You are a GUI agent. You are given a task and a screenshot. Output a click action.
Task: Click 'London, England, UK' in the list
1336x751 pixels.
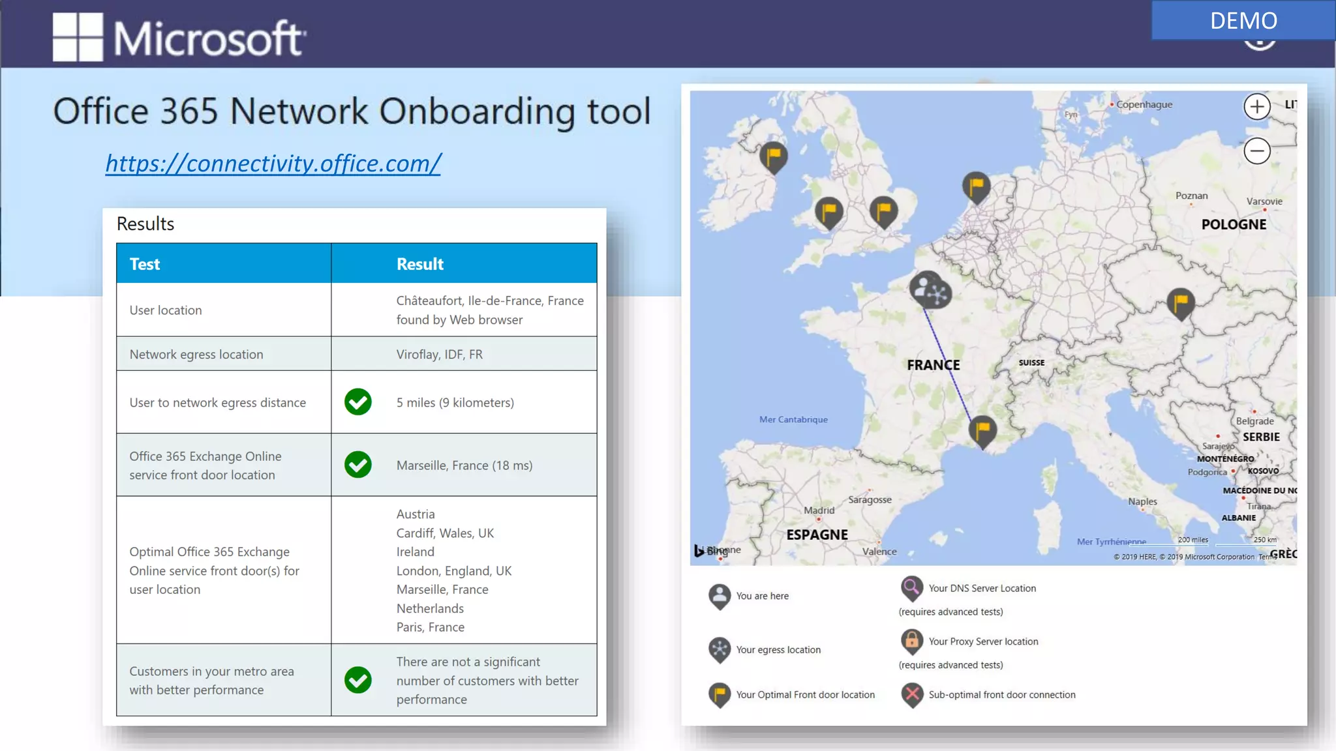454,570
